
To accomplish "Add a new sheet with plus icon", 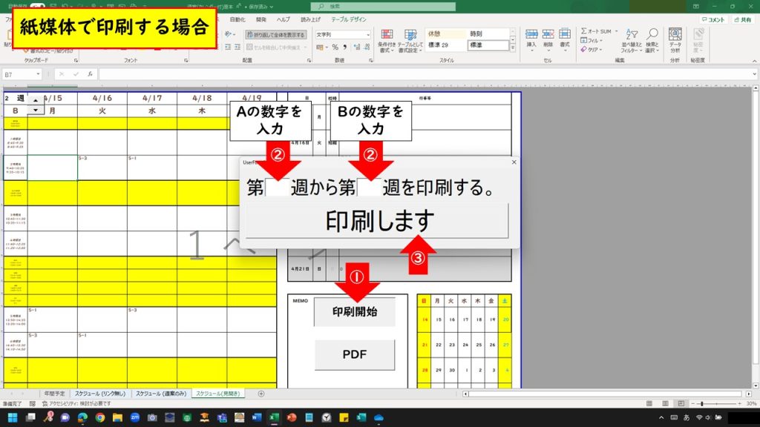I will coord(260,394).
